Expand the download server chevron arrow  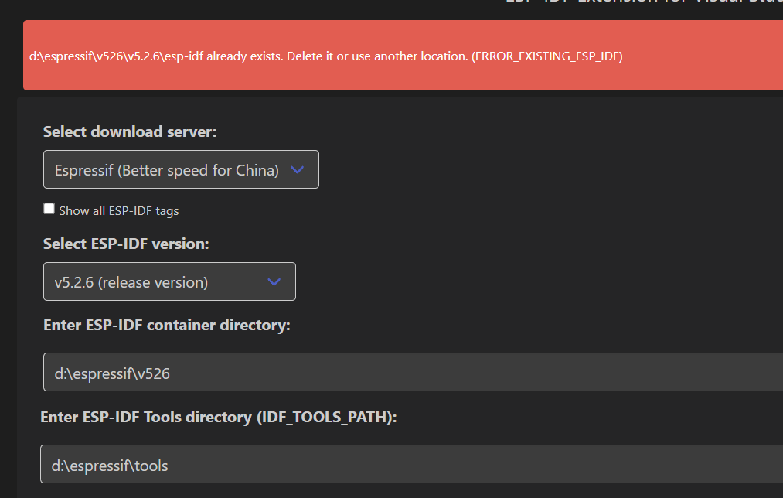[x=298, y=170]
